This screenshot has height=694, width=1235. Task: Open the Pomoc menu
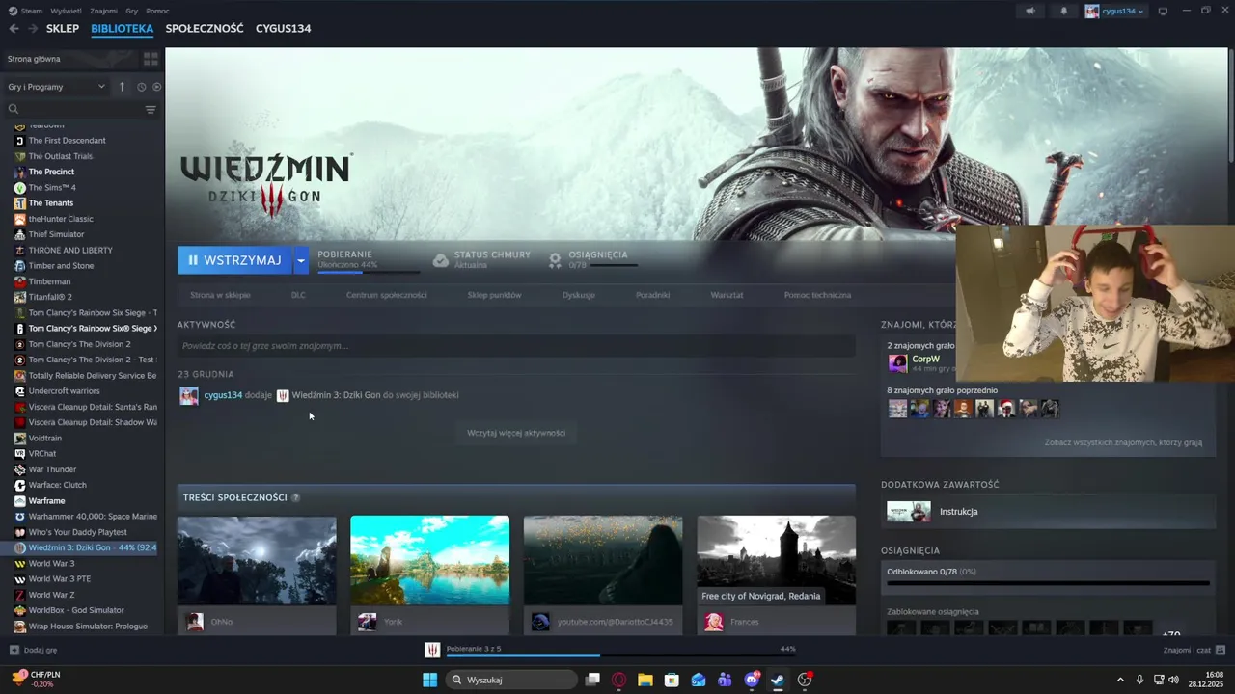pyautogui.click(x=157, y=11)
